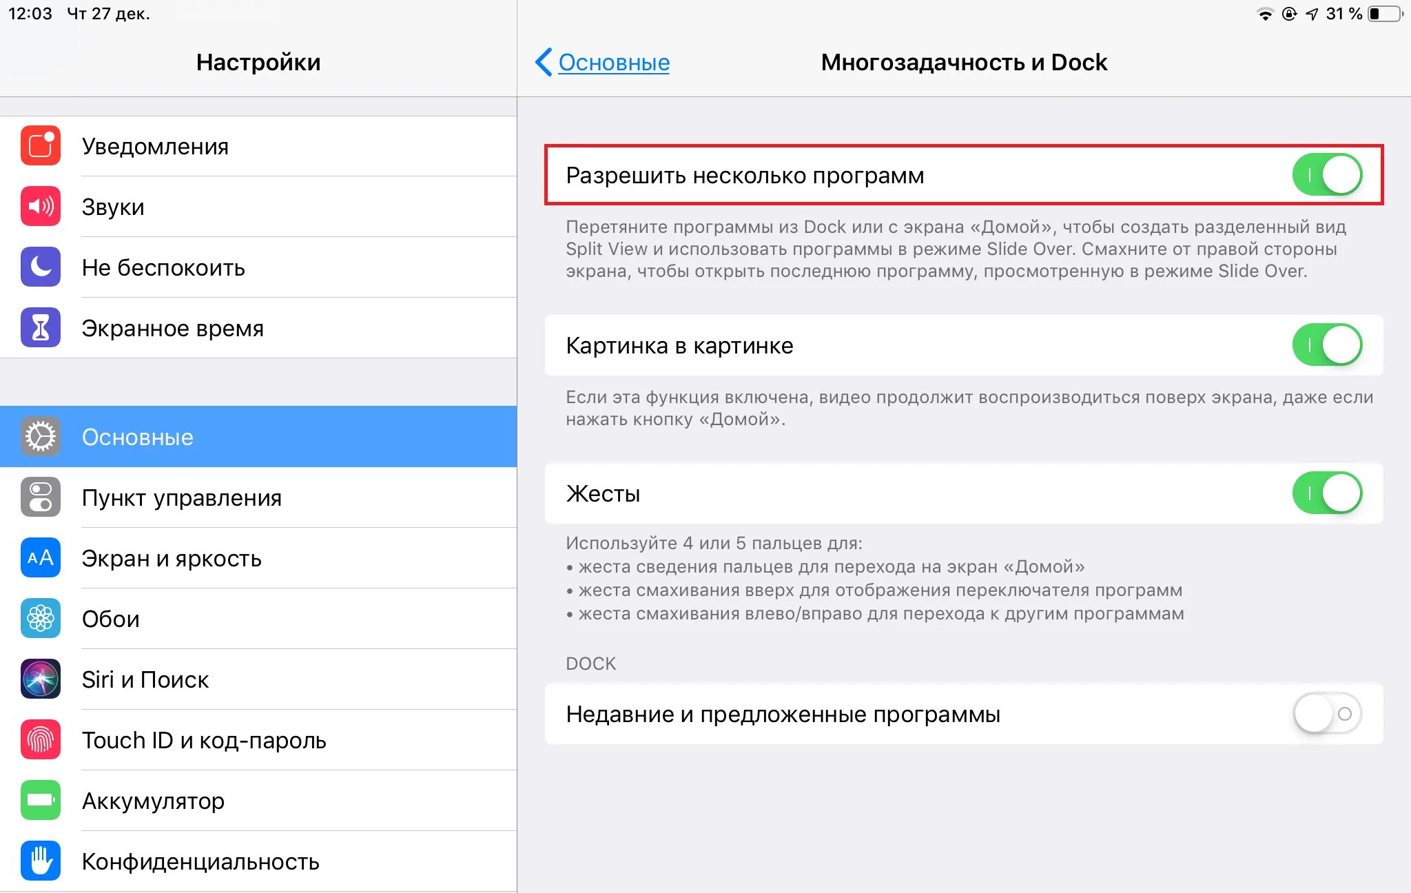1411x893 pixels.
Task: Go back via Основные link
Action: (x=614, y=62)
